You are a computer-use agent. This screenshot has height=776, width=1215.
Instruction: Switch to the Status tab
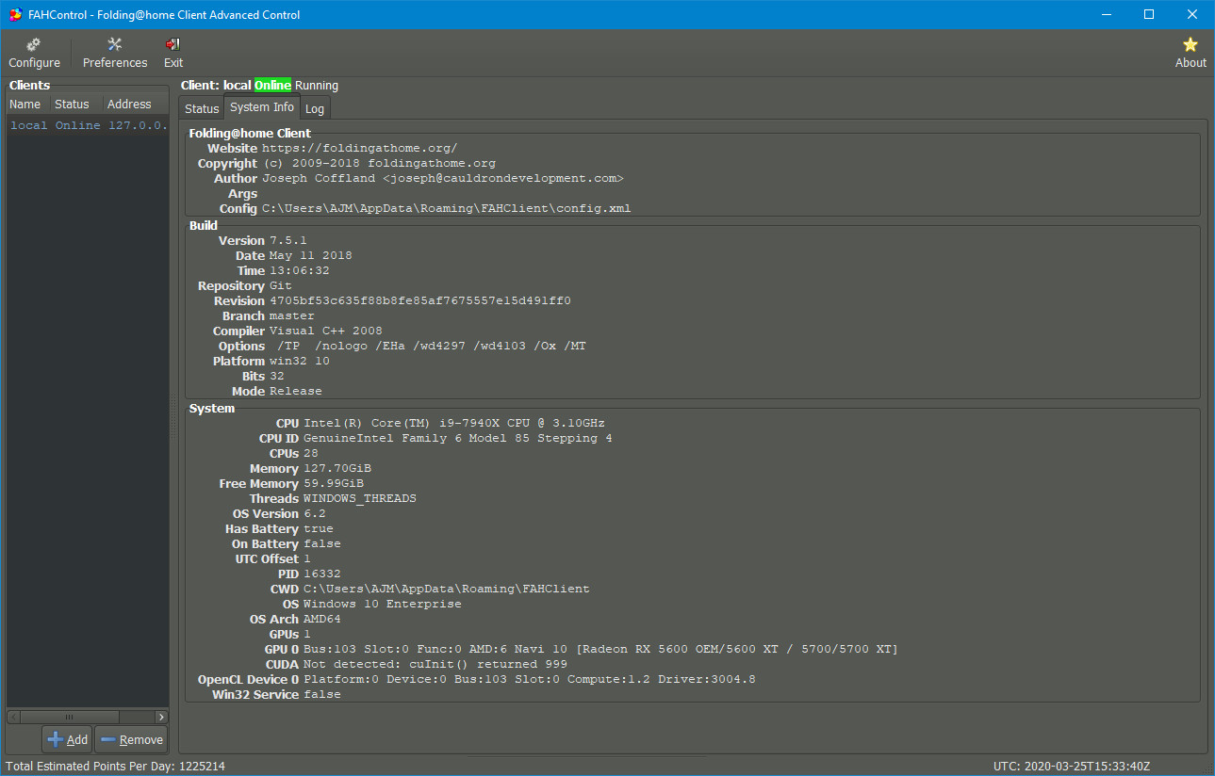click(201, 108)
